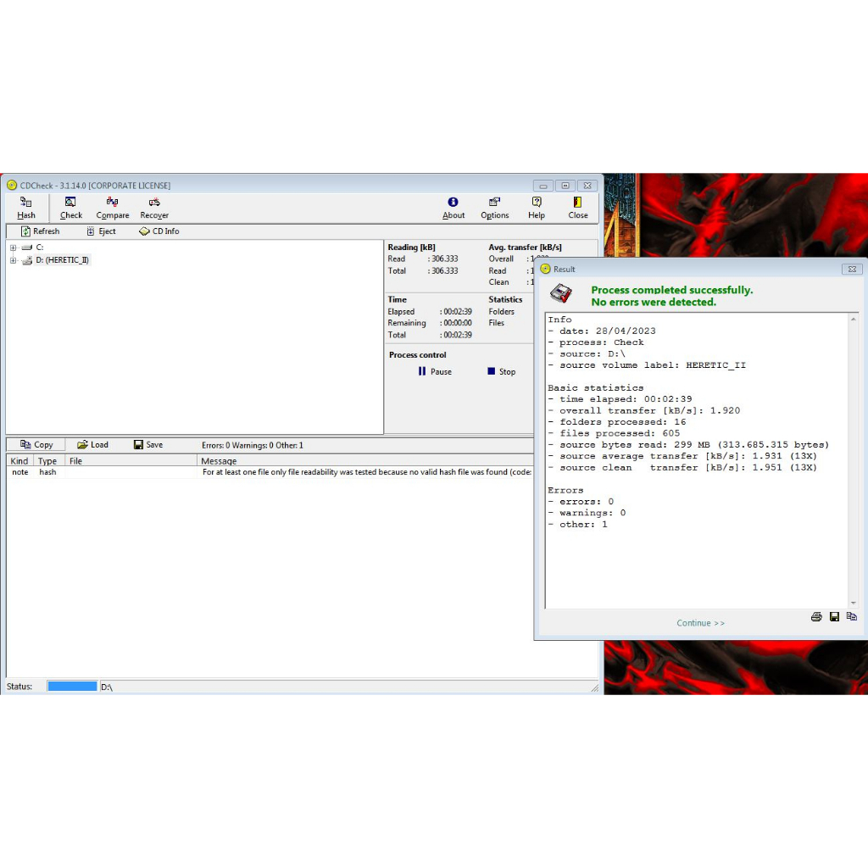Viewport: 868px width, 868px height.
Task: Click the Message column header
Action: pyautogui.click(x=219, y=461)
